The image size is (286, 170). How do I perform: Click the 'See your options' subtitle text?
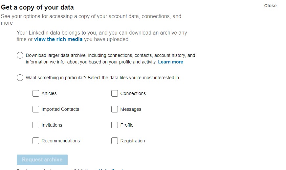coord(91,16)
